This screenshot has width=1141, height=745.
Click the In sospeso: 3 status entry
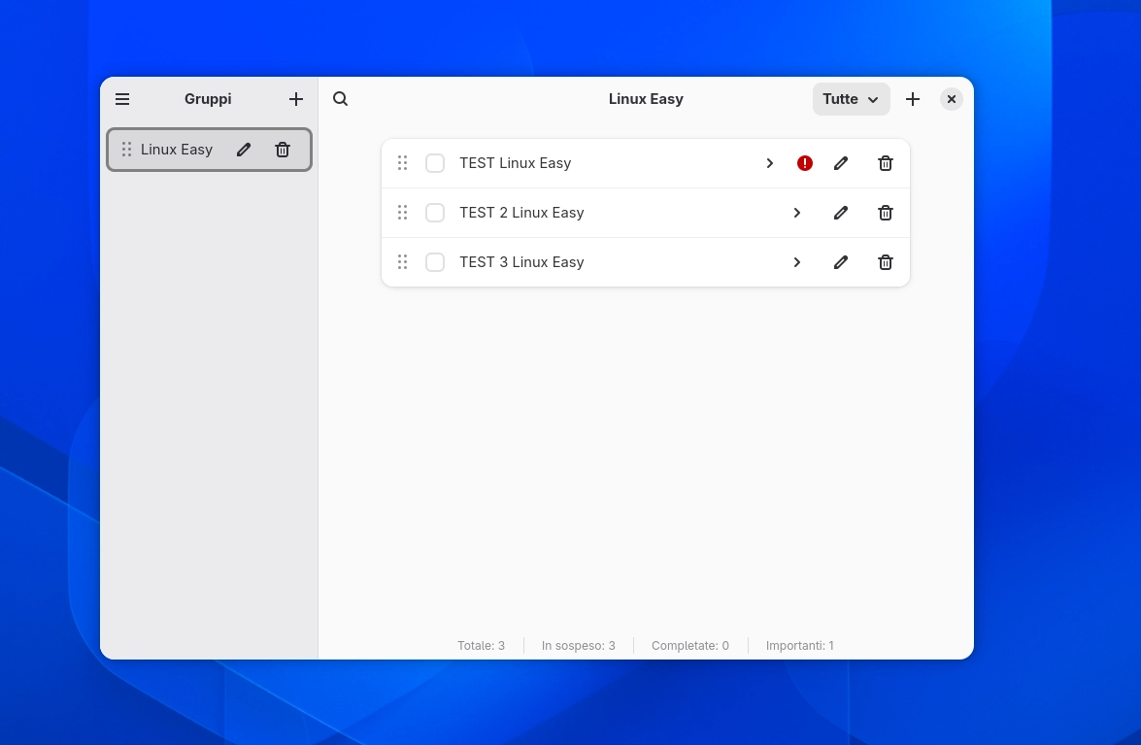(579, 646)
